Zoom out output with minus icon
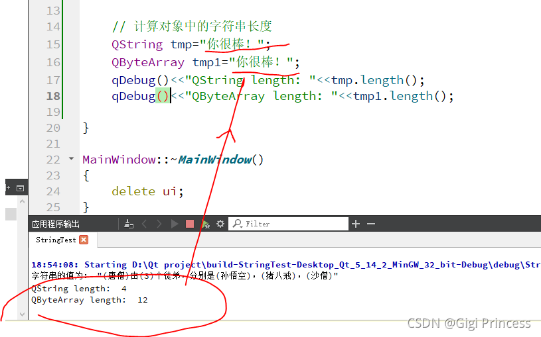This screenshot has width=541, height=337. [x=371, y=224]
